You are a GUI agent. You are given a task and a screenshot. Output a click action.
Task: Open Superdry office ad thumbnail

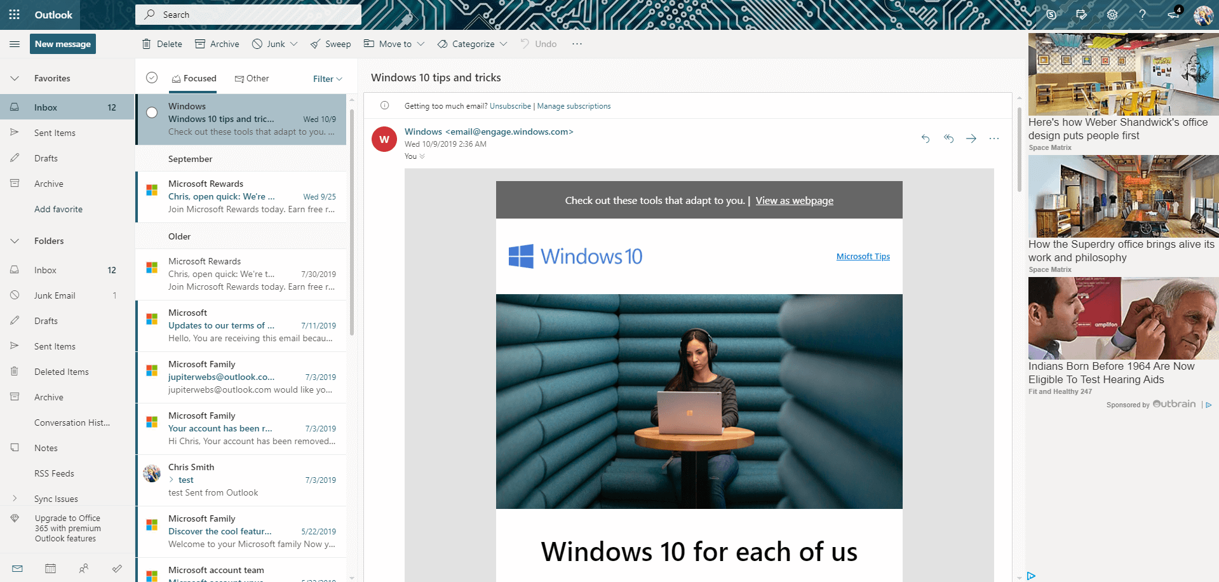tap(1123, 196)
